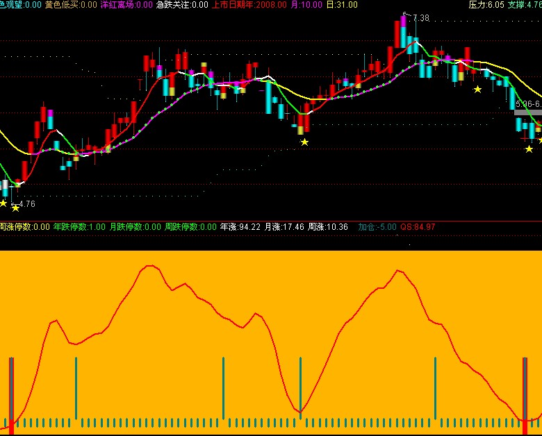Select the 压力:6.05 pressure value

click(486, 5)
